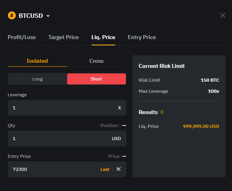This screenshot has width=232, height=191.
Task: Click the Bitcoin coin icon
Action: (x=12, y=15)
